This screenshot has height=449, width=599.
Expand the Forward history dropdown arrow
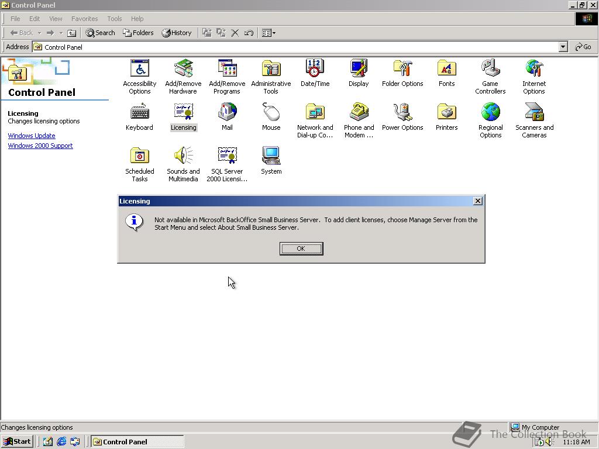[61, 33]
